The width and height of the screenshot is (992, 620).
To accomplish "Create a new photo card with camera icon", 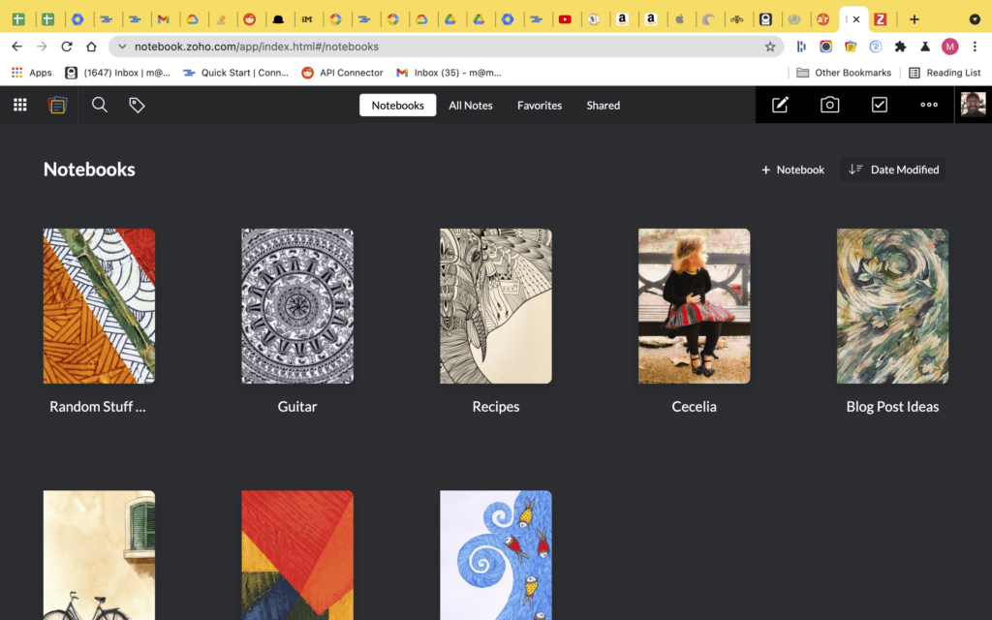I will pyautogui.click(x=829, y=105).
